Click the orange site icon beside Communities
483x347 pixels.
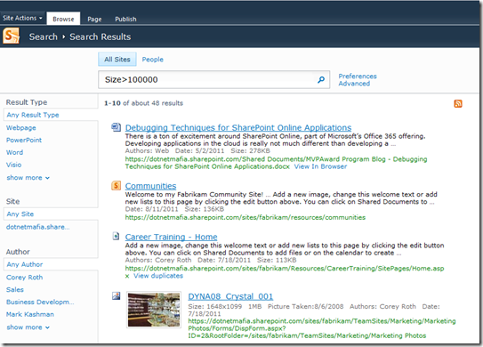pyautogui.click(x=116, y=185)
